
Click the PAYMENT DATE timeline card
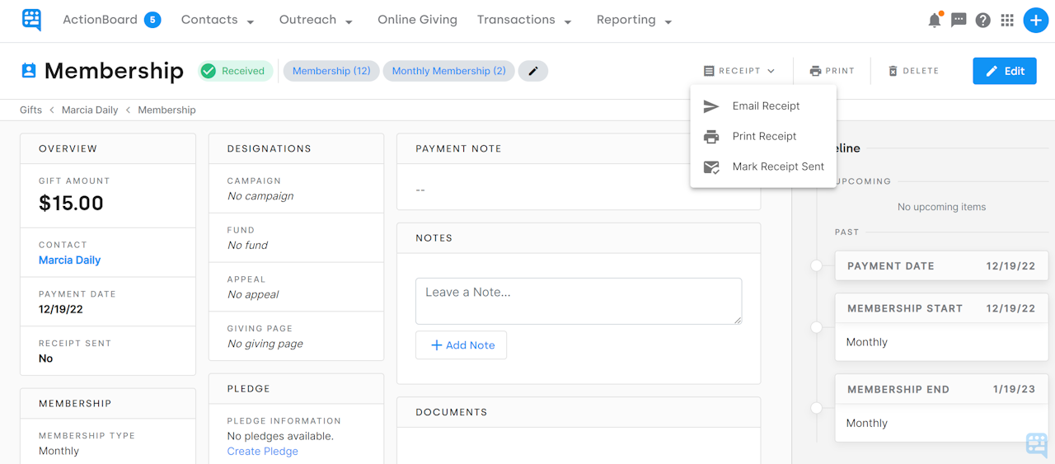click(x=941, y=266)
